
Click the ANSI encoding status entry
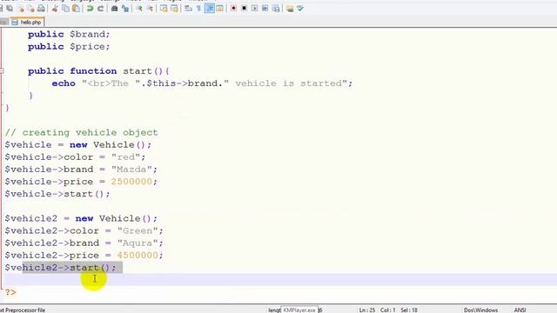pyautogui.click(x=520, y=310)
